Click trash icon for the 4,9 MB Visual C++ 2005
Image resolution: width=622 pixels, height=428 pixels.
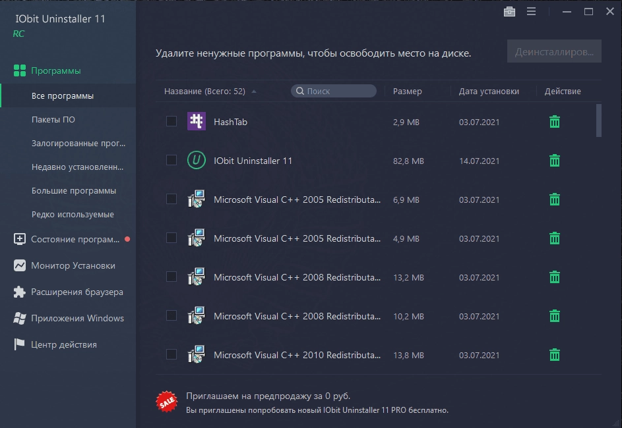point(555,238)
